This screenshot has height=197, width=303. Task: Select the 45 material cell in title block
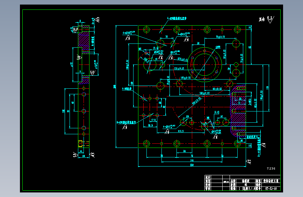pyautogui.click(x=246, y=185)
